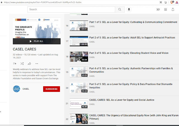This screenshot has height=126, width=179.
Task: Click CASEL channel under video 21
Action: coord(92,104)
